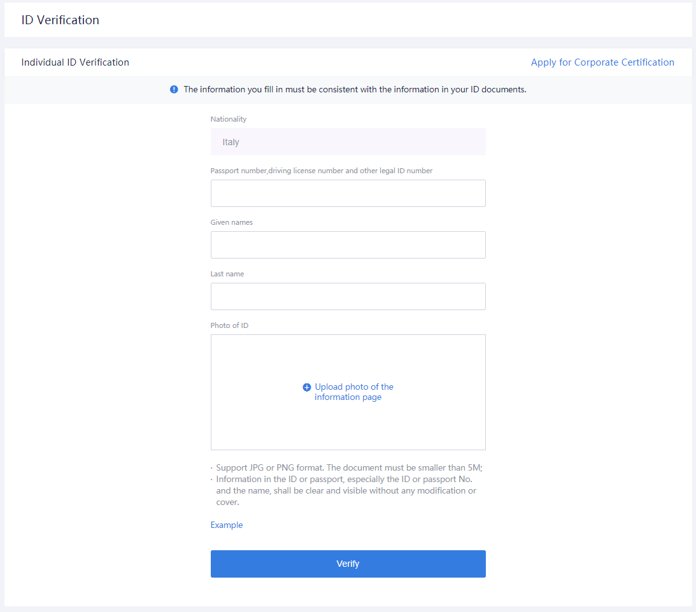
Task: Click into the Given names input
Action: (x=348, y=245)
